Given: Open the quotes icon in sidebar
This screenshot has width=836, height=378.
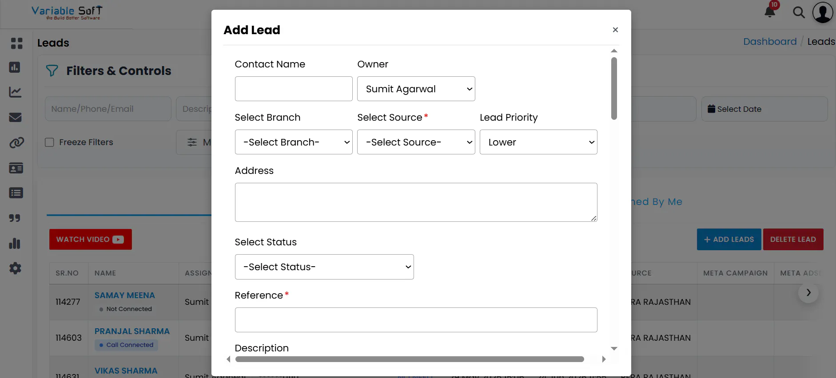Looking at the screenshot, I should (x=15, y=218).
